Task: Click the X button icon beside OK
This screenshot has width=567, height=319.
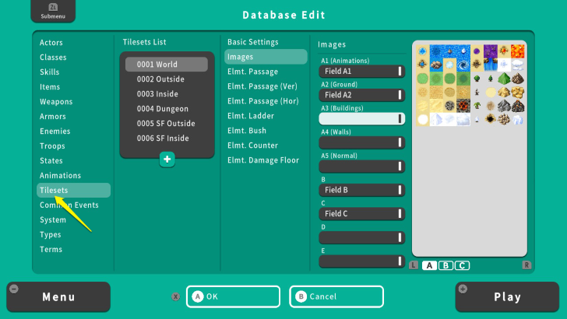Action: click(x=176, y=296)
